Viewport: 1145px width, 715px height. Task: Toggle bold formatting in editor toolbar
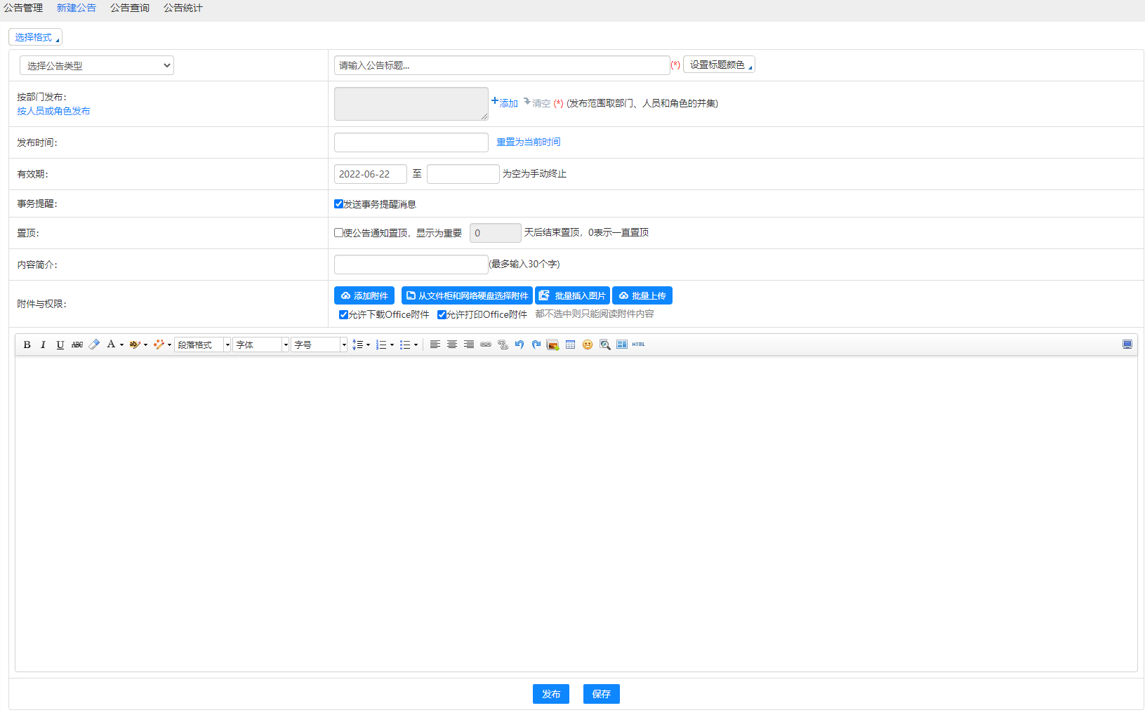tap(27, 345)
